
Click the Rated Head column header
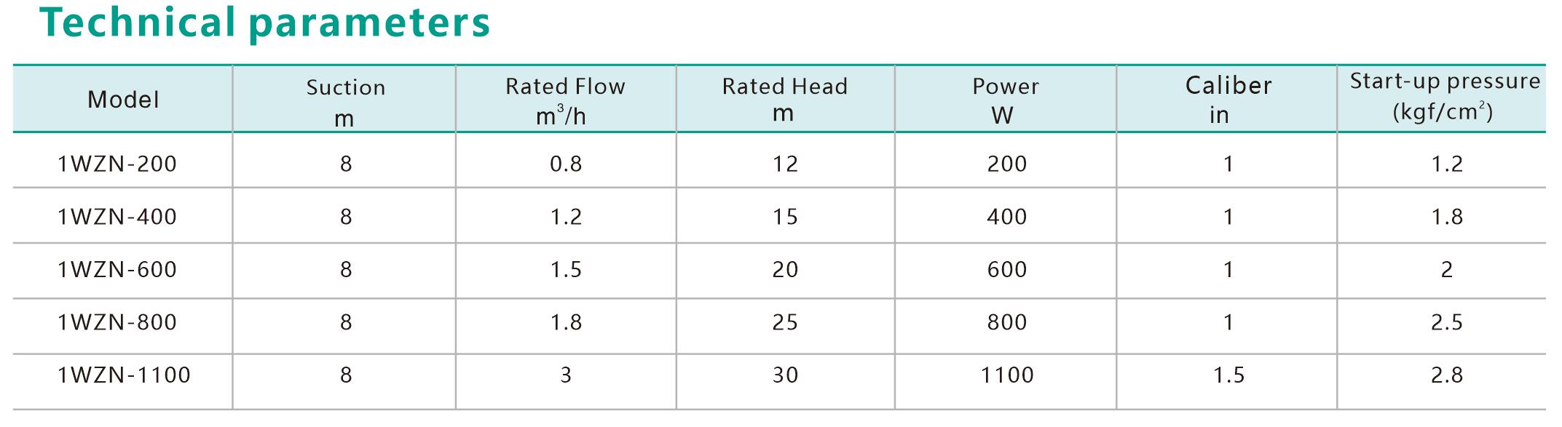784,99
